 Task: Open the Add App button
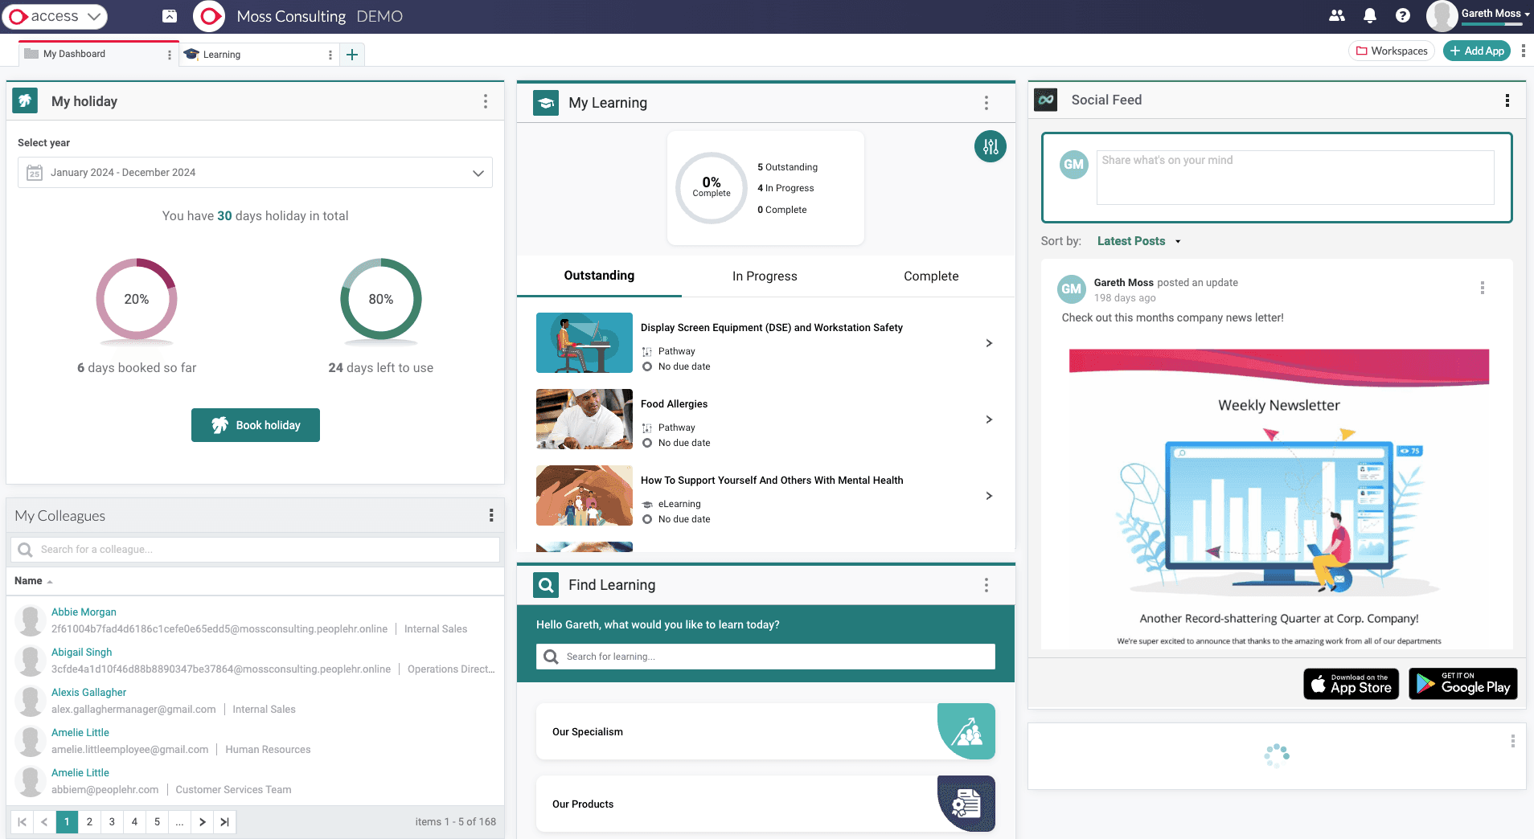click(1476, 50)
